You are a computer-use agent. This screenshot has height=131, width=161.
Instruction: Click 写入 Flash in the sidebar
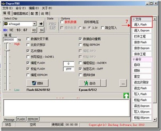[142, 94]
